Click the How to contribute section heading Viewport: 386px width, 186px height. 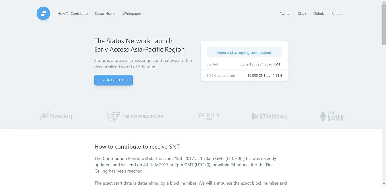click(x=137, y=147)
